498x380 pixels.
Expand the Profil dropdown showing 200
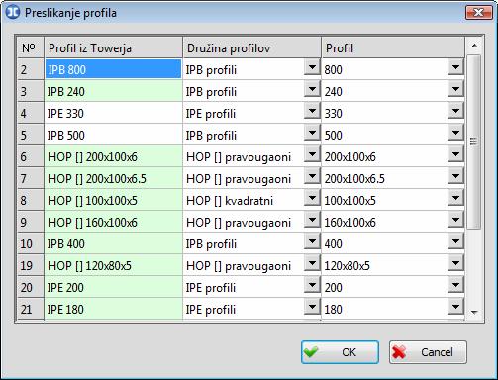[x=455, y=285]
